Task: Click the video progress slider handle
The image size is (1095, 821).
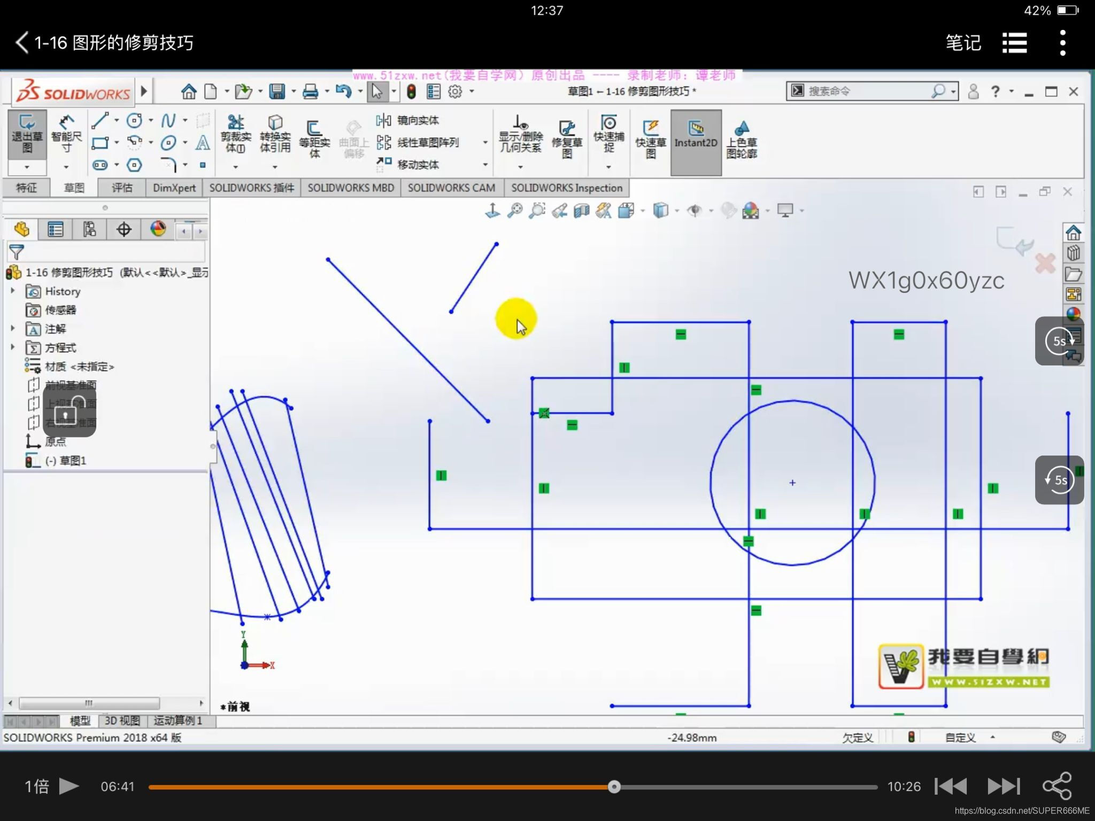Action: (614, 787)
